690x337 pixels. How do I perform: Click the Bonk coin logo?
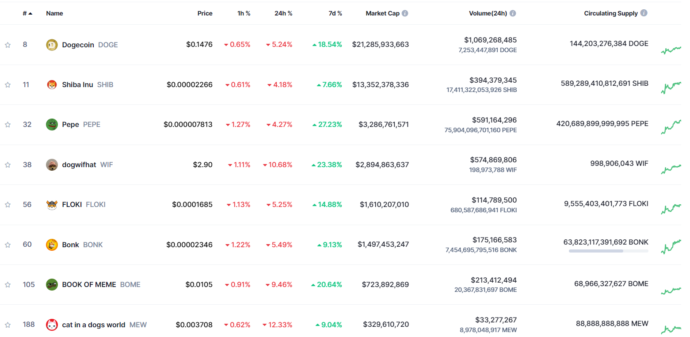tap(52, 245)
